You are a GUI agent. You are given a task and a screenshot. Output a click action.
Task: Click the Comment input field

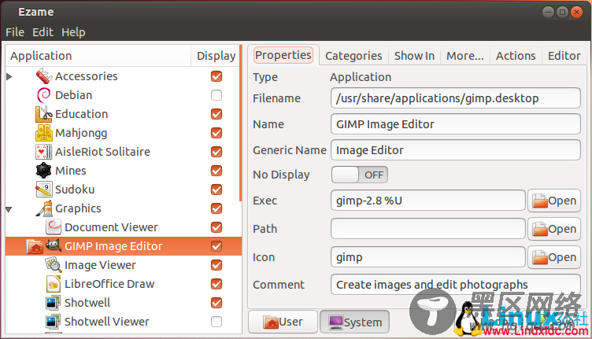click(x=456, y=284)
